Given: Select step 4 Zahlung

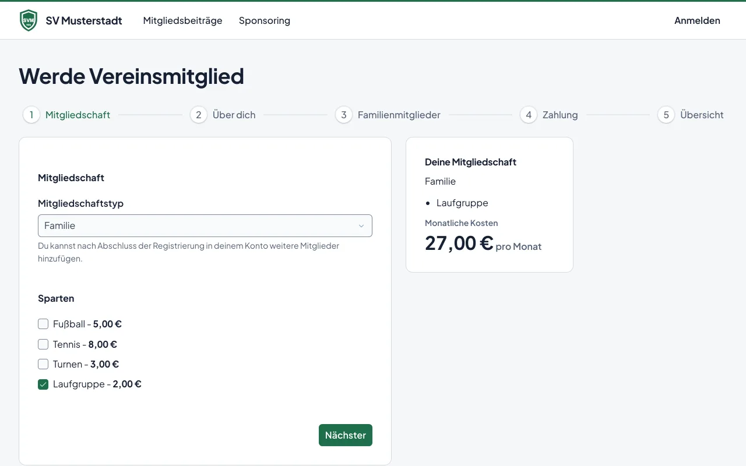Looking at the screenshot, I should pos(549,115).
